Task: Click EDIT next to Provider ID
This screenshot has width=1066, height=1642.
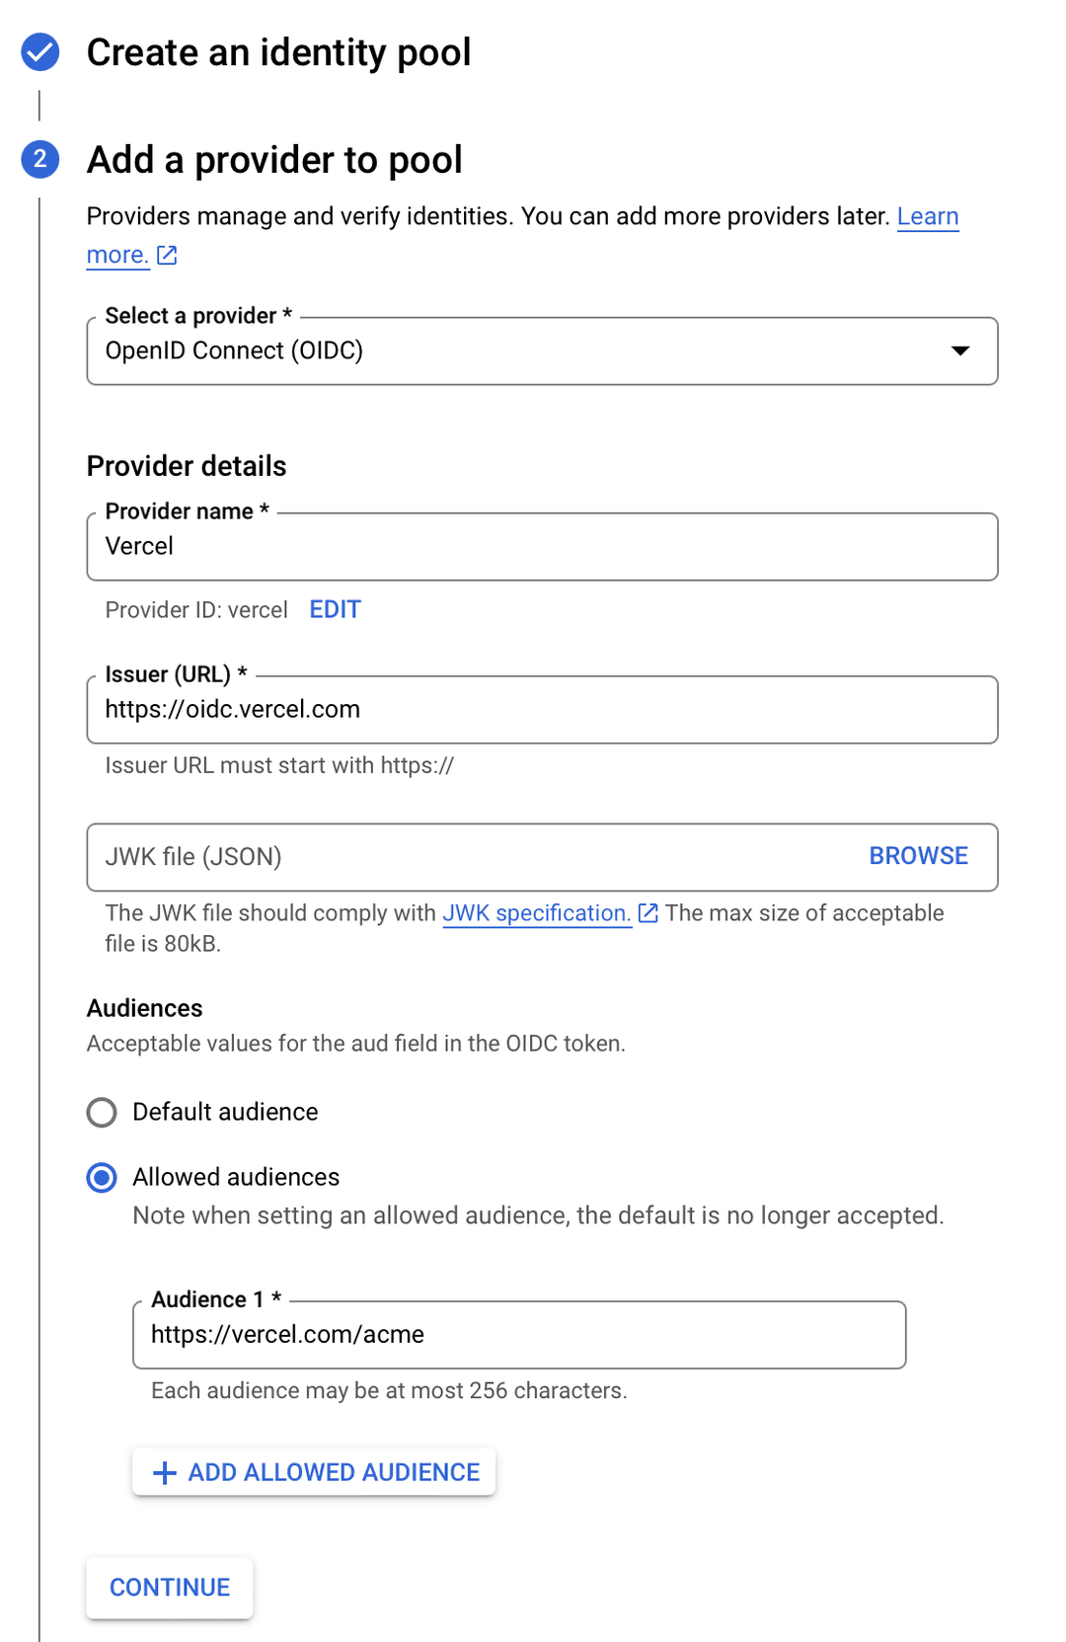Action: coord(336,610)
